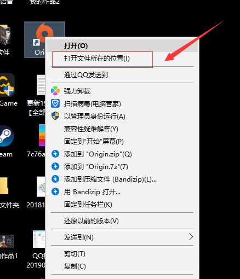Expand the 发送到 submenu arrow
Image resolution: width=240 pixels, height=279 pixels.
[191, 237]
